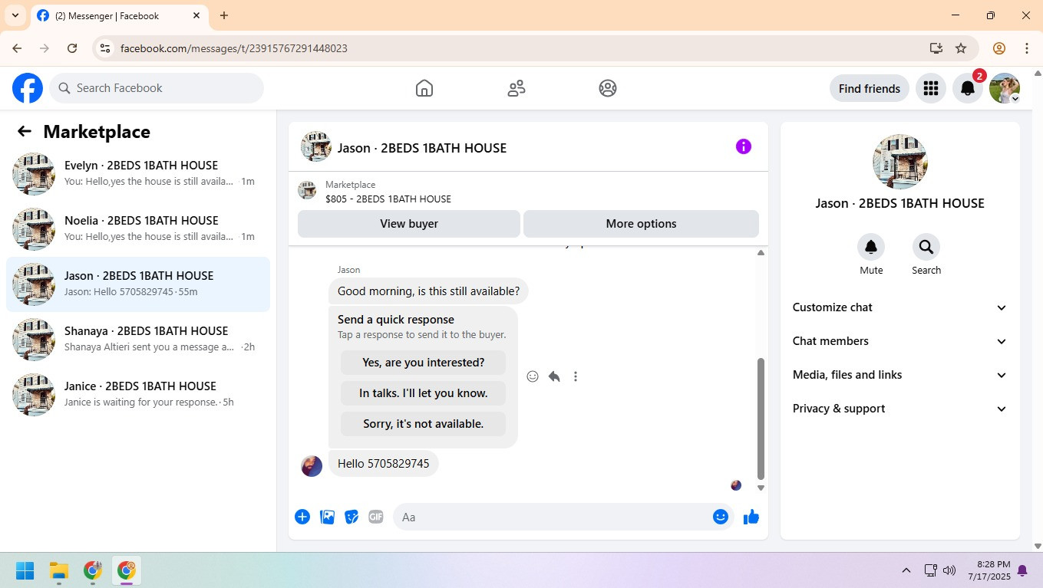Open the volume control in system tray

(949, 570)
